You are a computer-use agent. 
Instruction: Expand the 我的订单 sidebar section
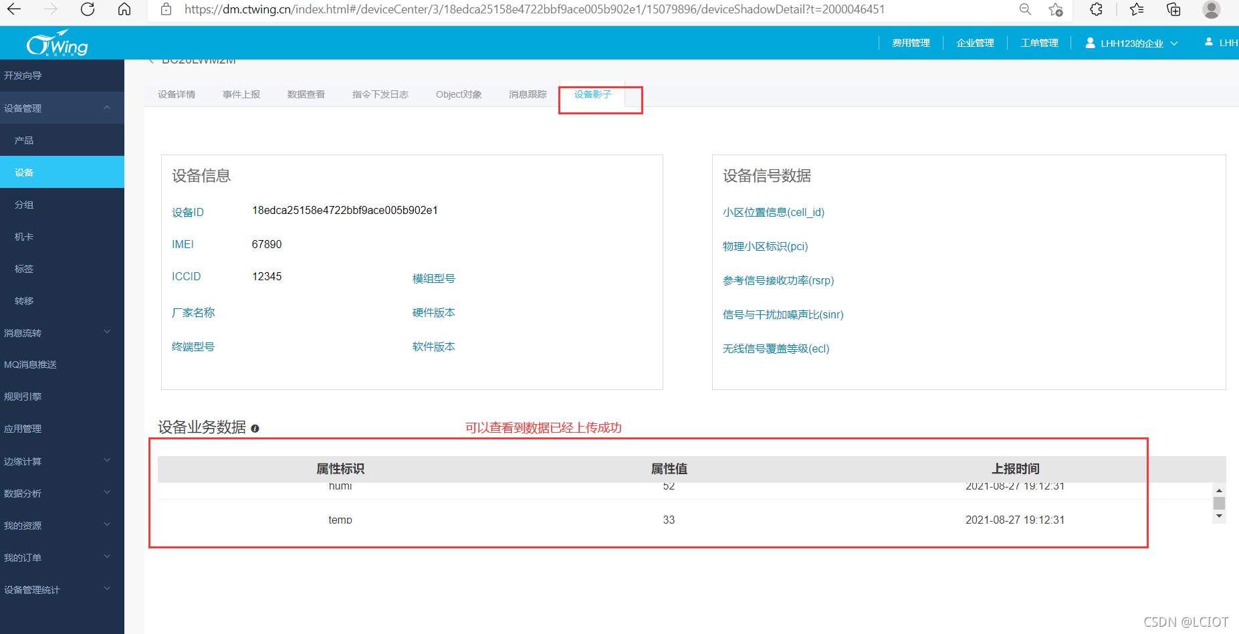pyautogui.click(x=62, y=557)
